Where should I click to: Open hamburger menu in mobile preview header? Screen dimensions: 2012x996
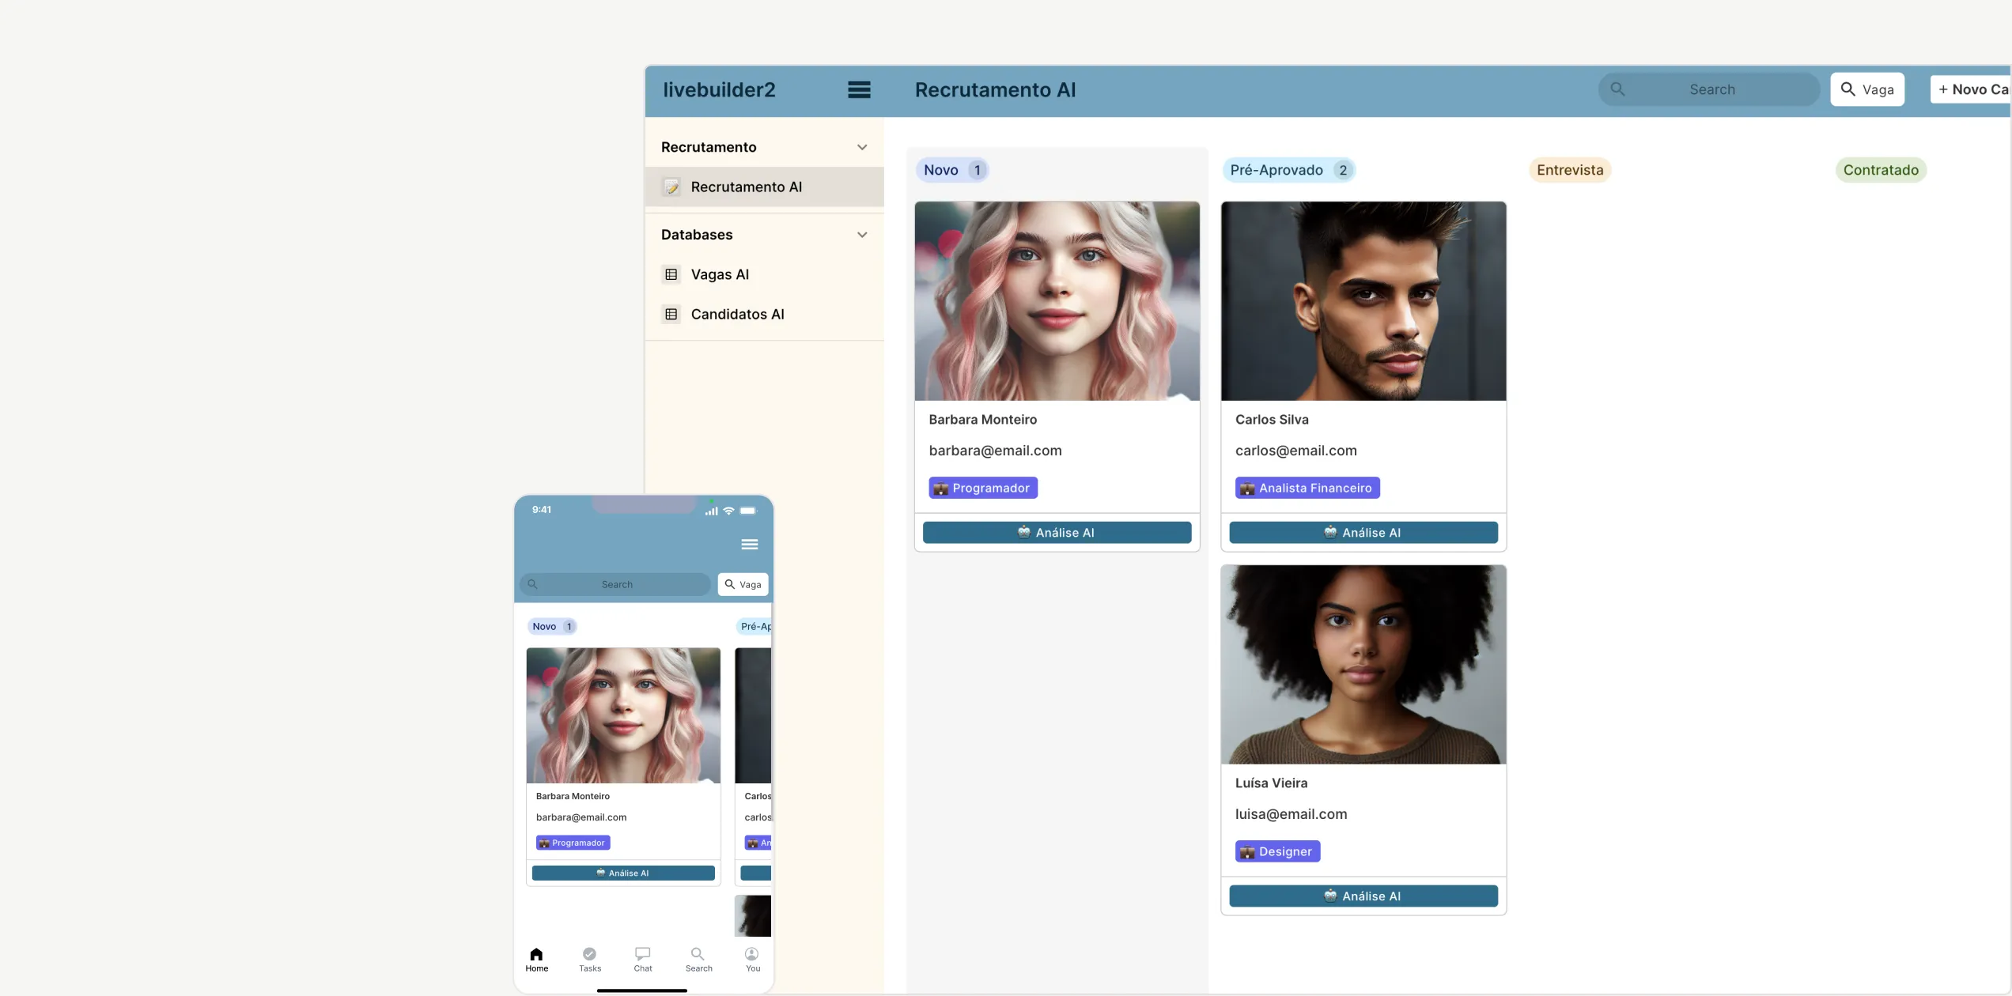click(x=750, y=545)
